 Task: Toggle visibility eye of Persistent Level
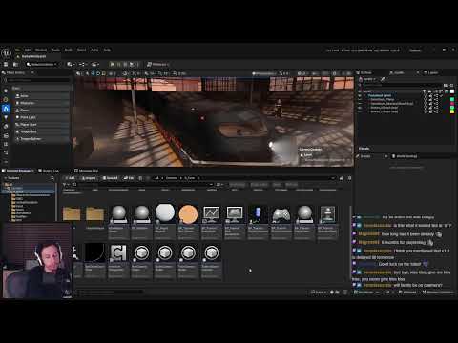click(x=360, y=95)
